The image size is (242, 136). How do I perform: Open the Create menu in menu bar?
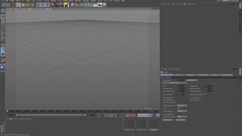(x=12, y=1)
